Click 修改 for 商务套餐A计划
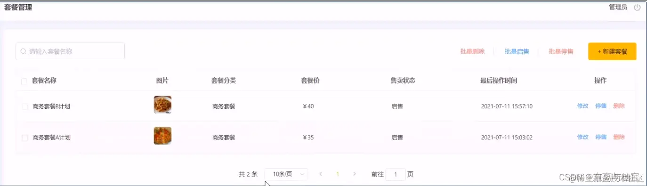Viewport: 647px width, 186px height. click(582, 137)
